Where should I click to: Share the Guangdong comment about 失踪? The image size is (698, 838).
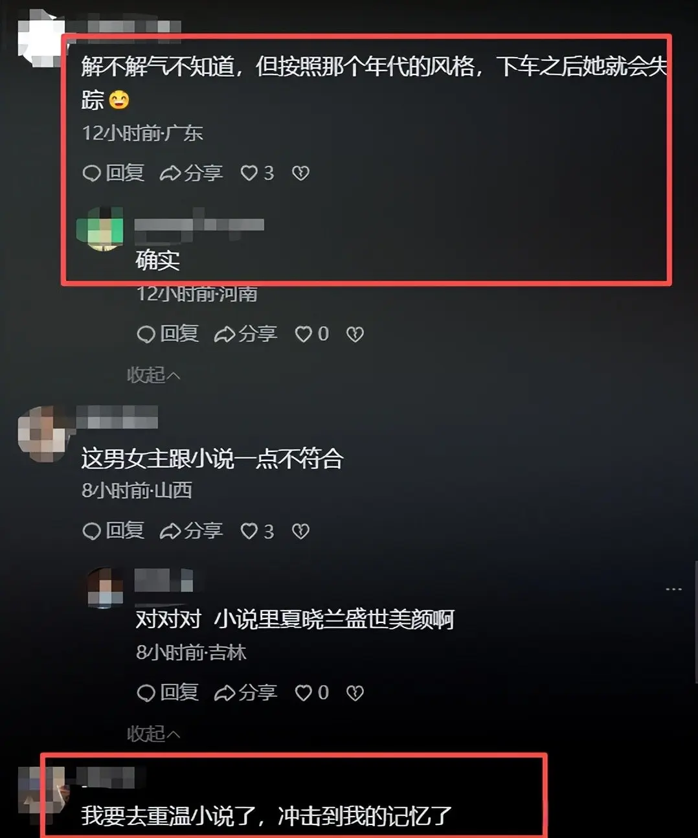[191, 173]
